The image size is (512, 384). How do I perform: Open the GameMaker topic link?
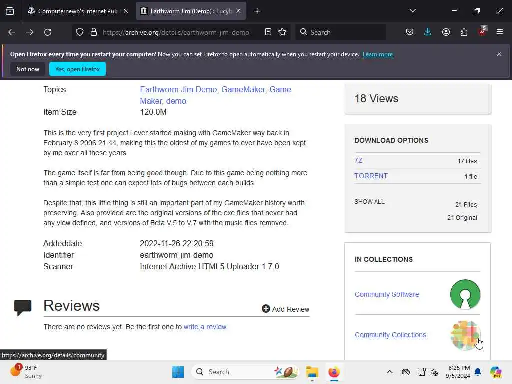pyautogui.click(x=243, y=89)
